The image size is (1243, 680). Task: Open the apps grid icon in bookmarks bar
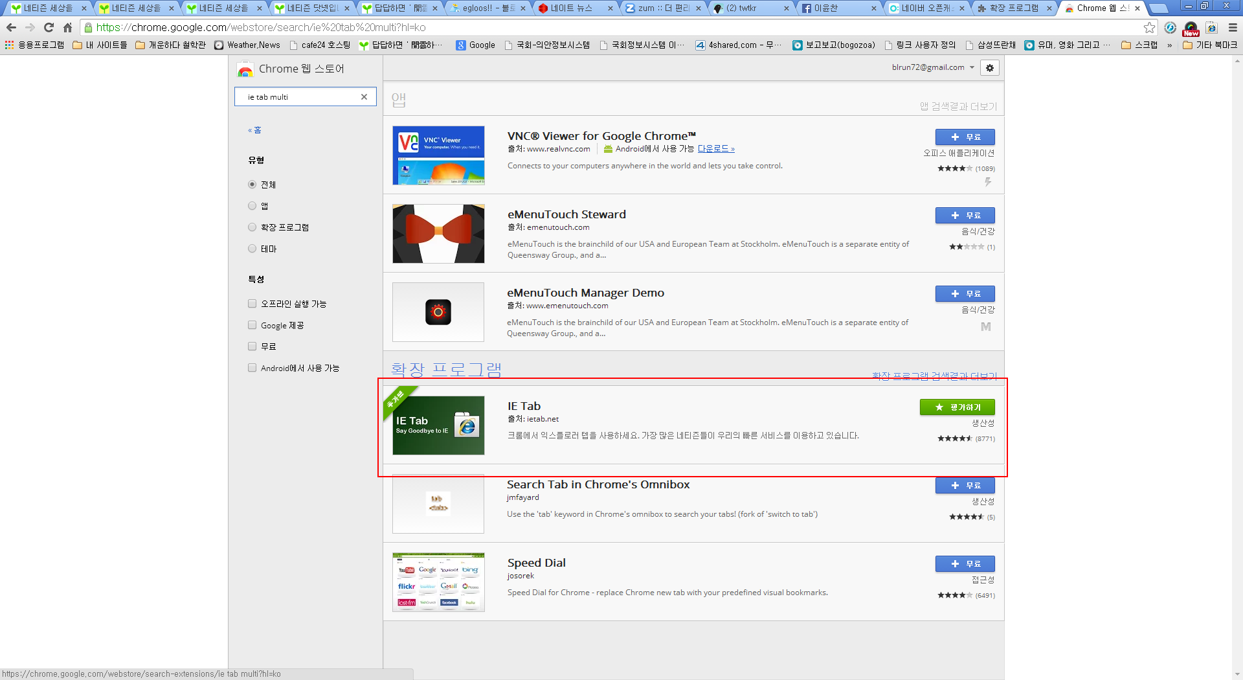[x=9, y=45]
